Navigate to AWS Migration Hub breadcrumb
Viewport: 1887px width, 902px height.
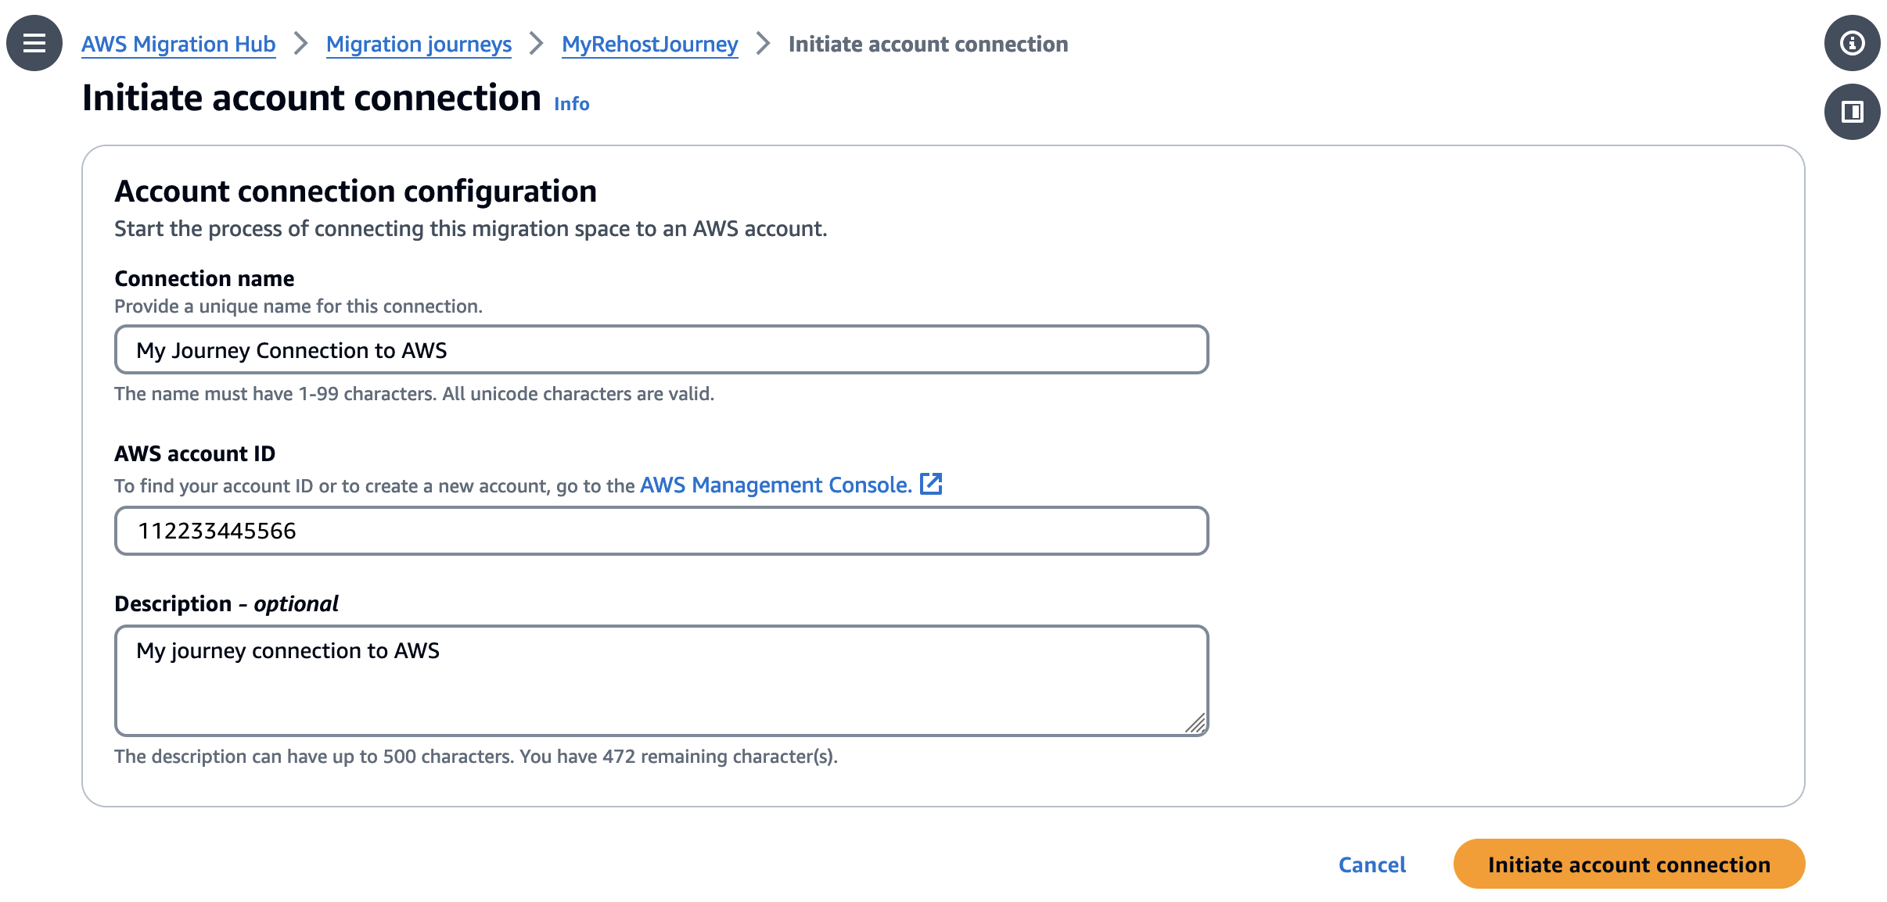[x=178, y=45]
